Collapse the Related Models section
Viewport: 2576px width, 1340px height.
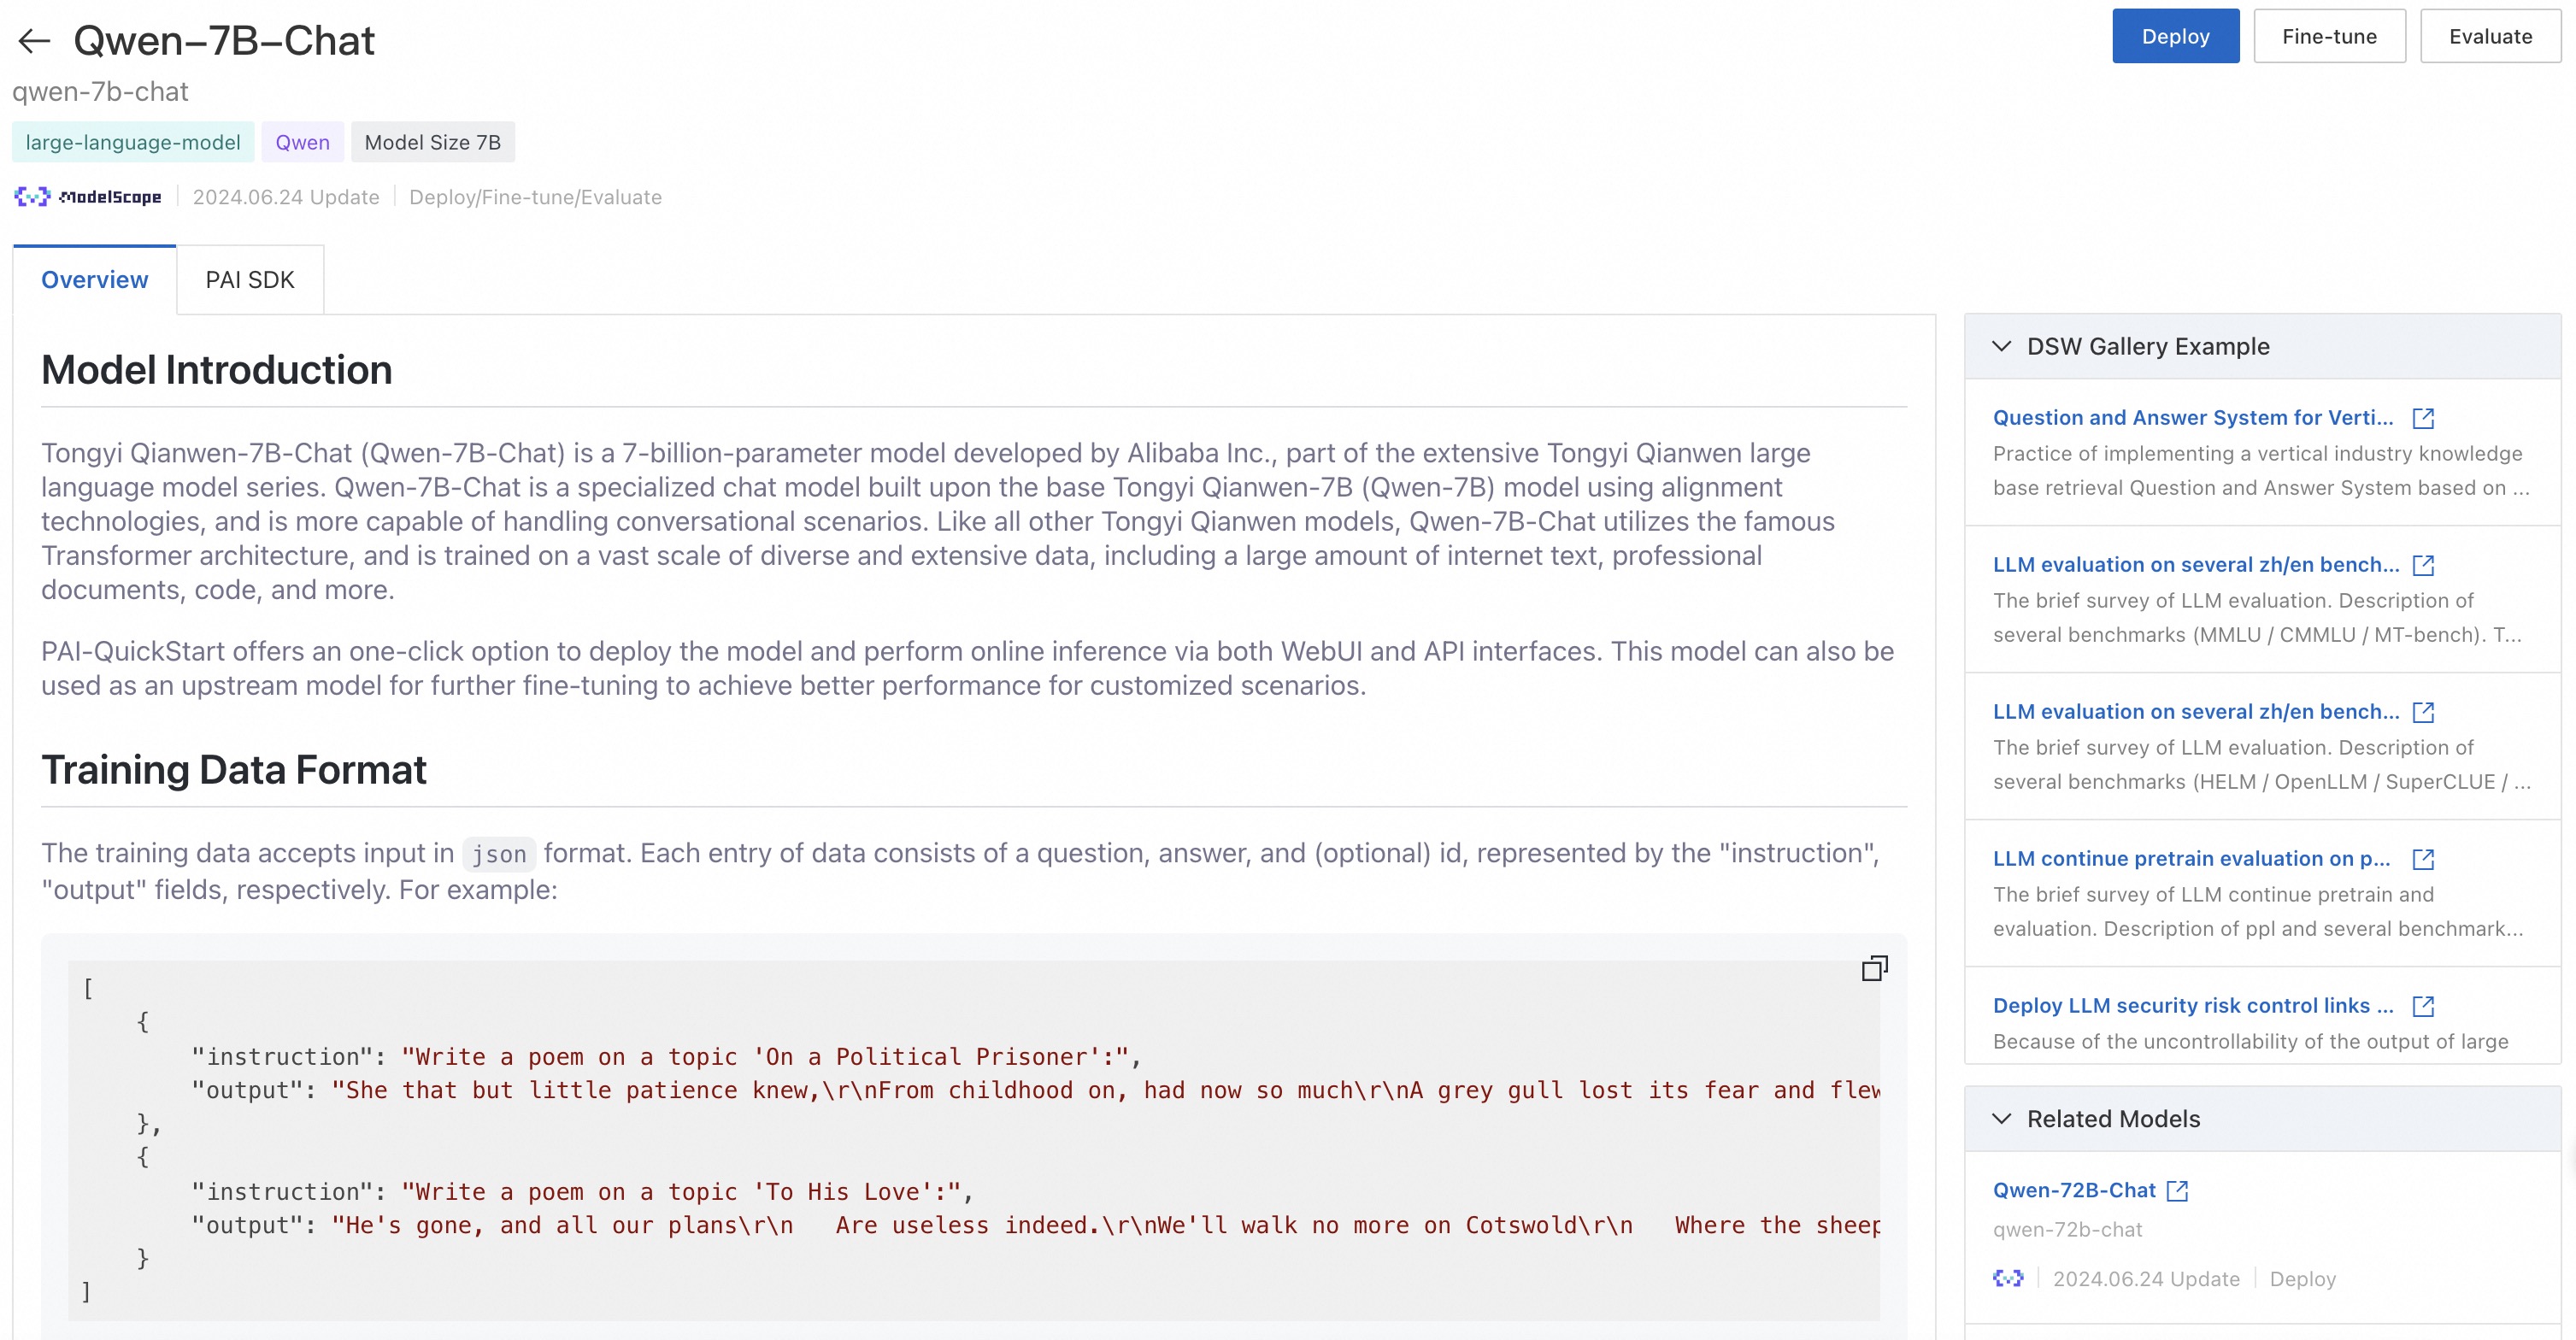pos(2001,1119)
